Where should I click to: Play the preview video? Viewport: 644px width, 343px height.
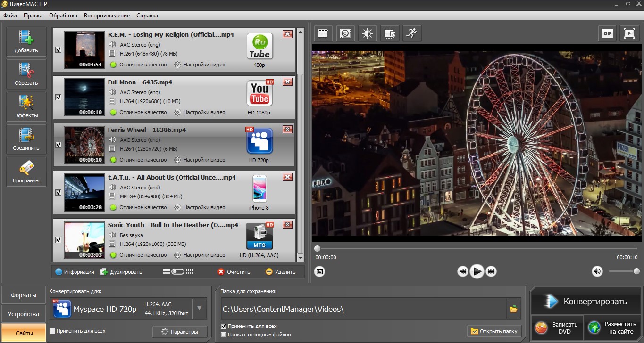pyautogui.click(x=477, y=271)
